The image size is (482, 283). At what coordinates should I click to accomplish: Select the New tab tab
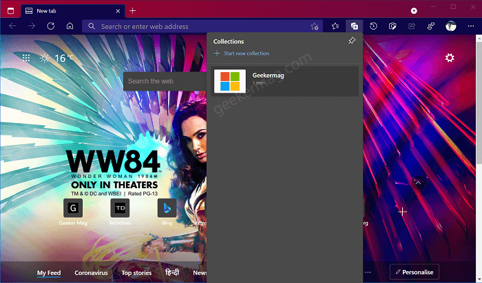(x=73, y=11)
